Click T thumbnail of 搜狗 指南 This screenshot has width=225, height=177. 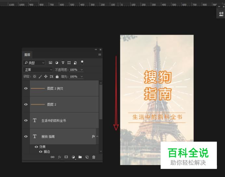click(34, 136)
